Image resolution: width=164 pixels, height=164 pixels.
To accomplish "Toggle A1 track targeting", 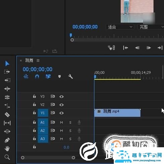I will click(x=43, y=122).
